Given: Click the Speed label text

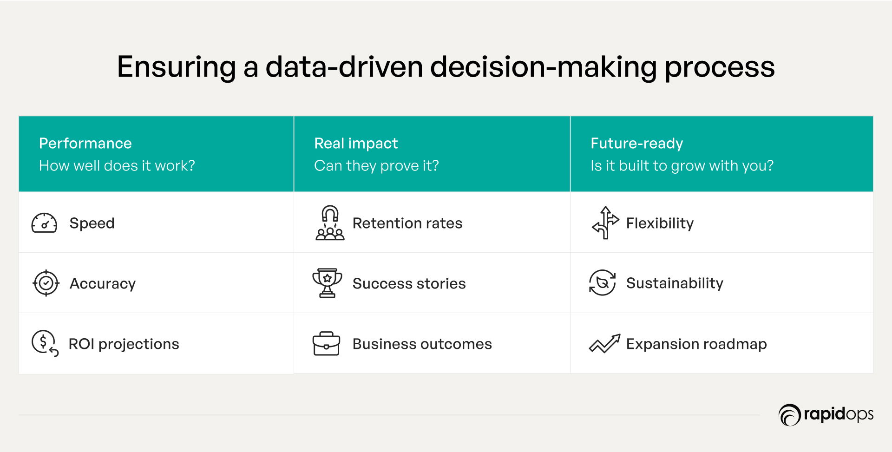Looking at the screenshot, I should pos(92,223).
